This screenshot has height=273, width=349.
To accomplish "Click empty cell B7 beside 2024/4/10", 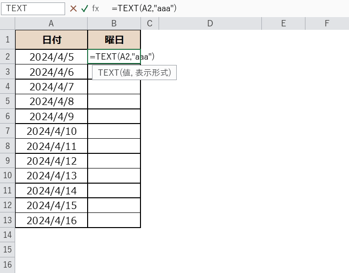I will tap(114, 131).
